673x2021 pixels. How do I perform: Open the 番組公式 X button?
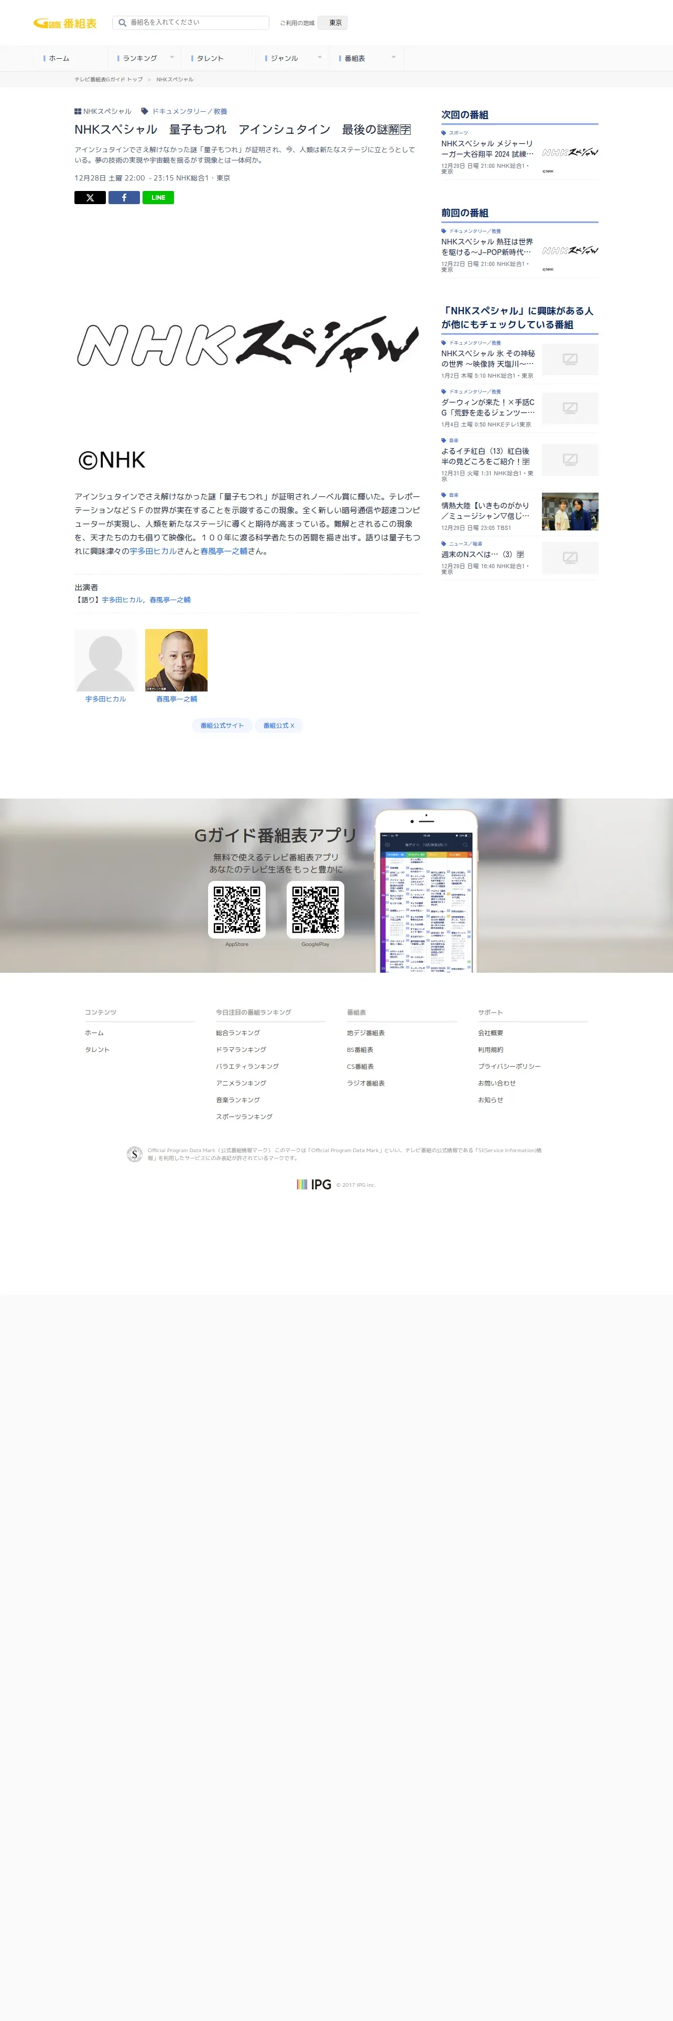point(279,726)
